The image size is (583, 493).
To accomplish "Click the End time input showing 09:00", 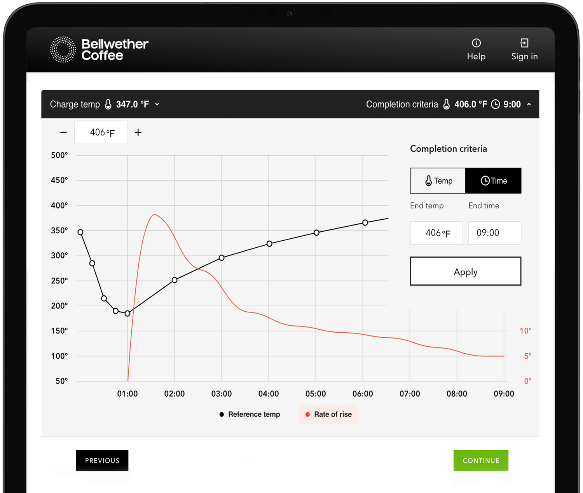I will click(x=495, y=233).
